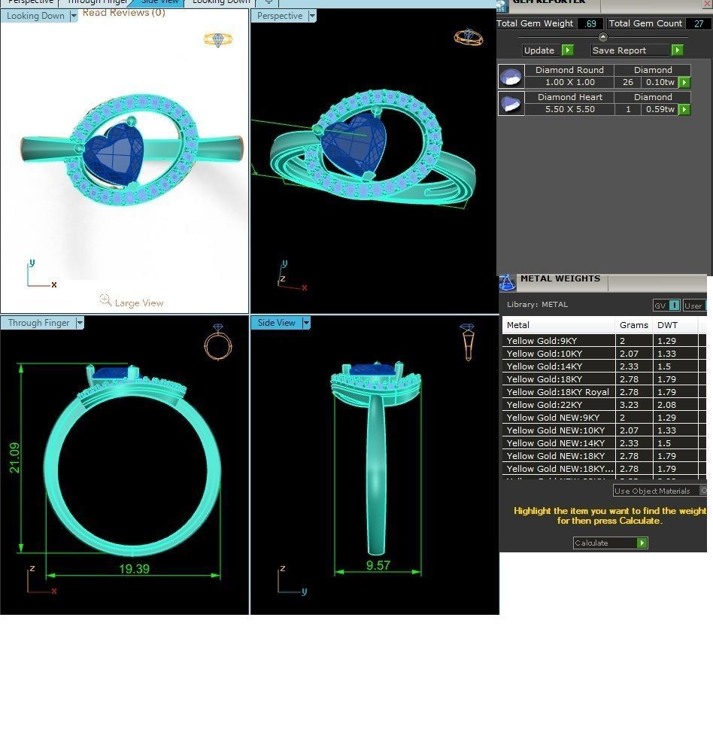Open the Perspective viewport dropdown arrow
The width and height of the screenshot is (713, 745).
pyautogui.click(x=312, y=16)
